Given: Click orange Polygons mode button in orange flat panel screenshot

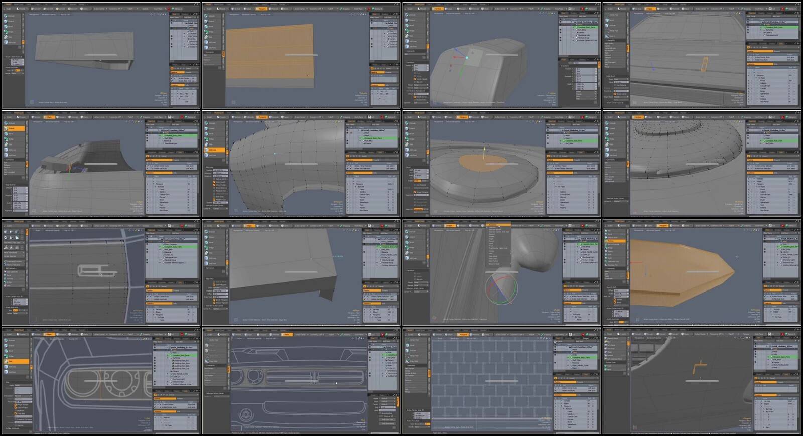Looking at the screenshot, I should point(262,9).
